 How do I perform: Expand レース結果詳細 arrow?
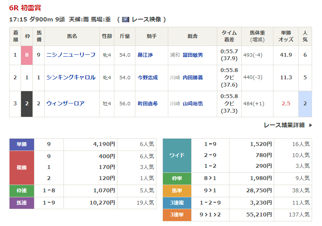311,125
